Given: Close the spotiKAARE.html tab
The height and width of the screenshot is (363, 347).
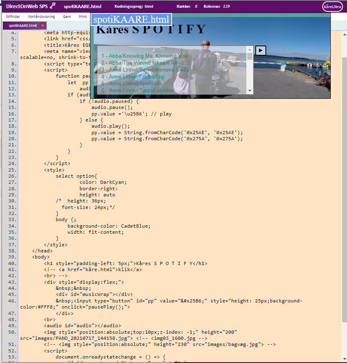Looking at the screenshot, I should 43,26.
